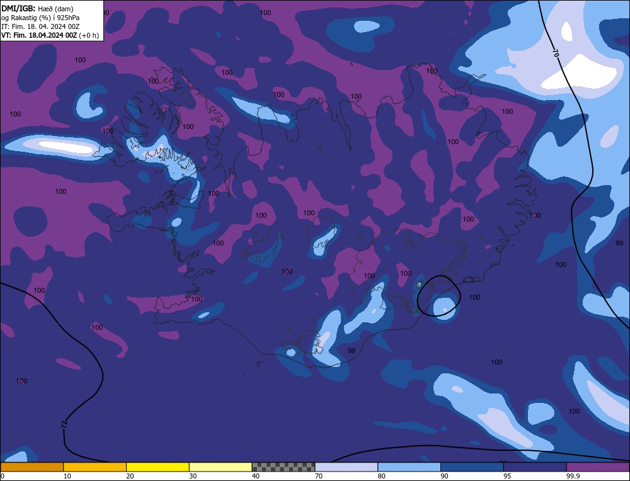Click the 'og Rakastig (%) í 925hPa' line
Image resolution: width=630 pixels, height=481 pixels.
tap(40, 17)
